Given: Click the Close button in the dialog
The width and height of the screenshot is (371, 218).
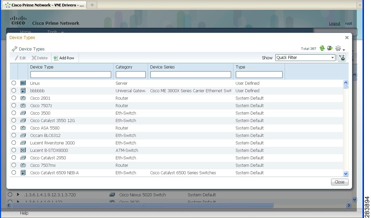Looking at the screenshot, I should tap(339, 182).
